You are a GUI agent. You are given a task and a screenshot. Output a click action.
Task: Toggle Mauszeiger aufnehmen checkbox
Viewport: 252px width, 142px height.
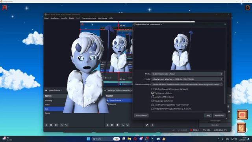[x=152, y=101]
